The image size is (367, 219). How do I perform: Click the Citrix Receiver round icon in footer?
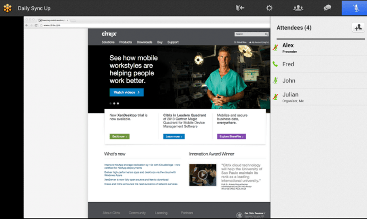239,215
